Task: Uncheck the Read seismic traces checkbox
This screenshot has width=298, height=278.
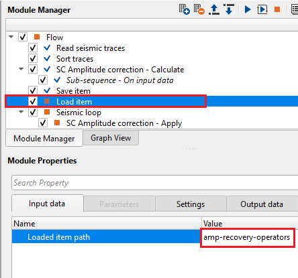Action: pos(33,48)
